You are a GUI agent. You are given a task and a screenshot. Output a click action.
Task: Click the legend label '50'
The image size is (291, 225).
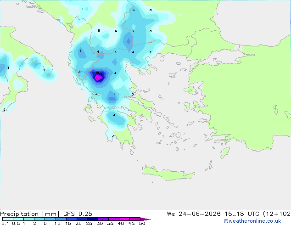(142, 223)
